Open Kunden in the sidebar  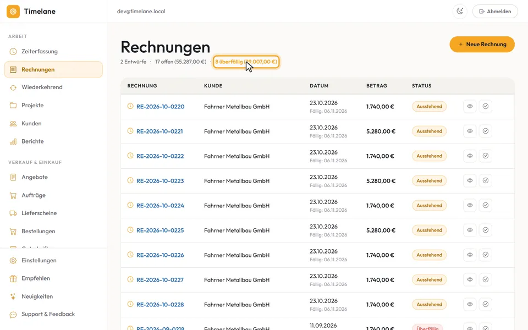click(x=53, y=124)
